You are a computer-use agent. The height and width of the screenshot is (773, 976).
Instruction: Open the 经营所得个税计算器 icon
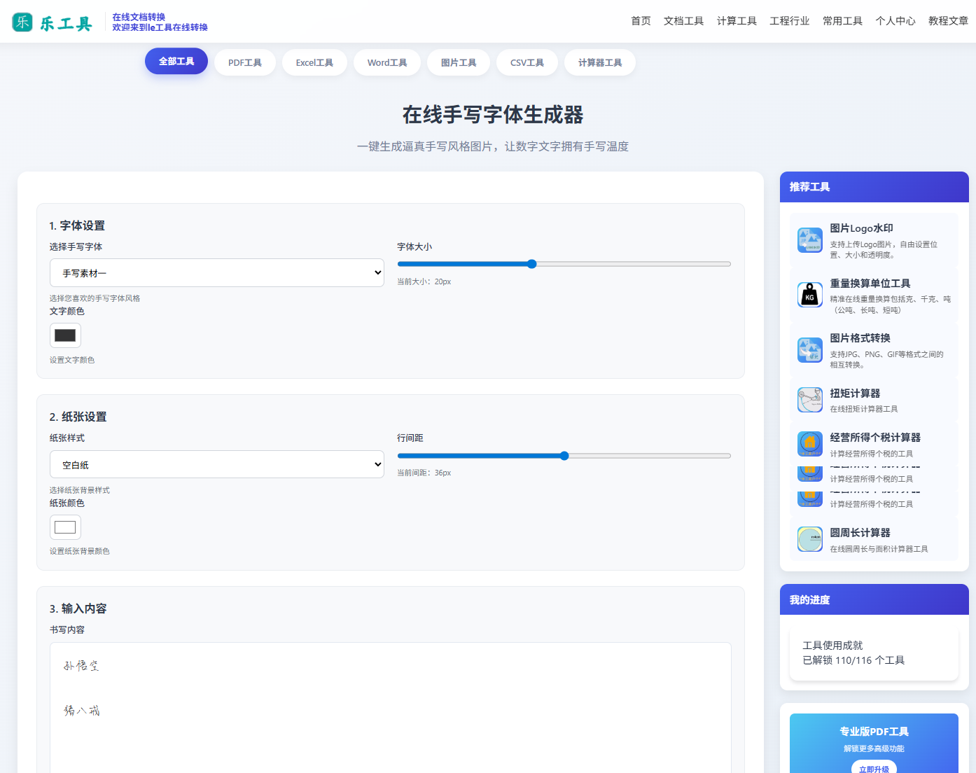pos(810,443)
